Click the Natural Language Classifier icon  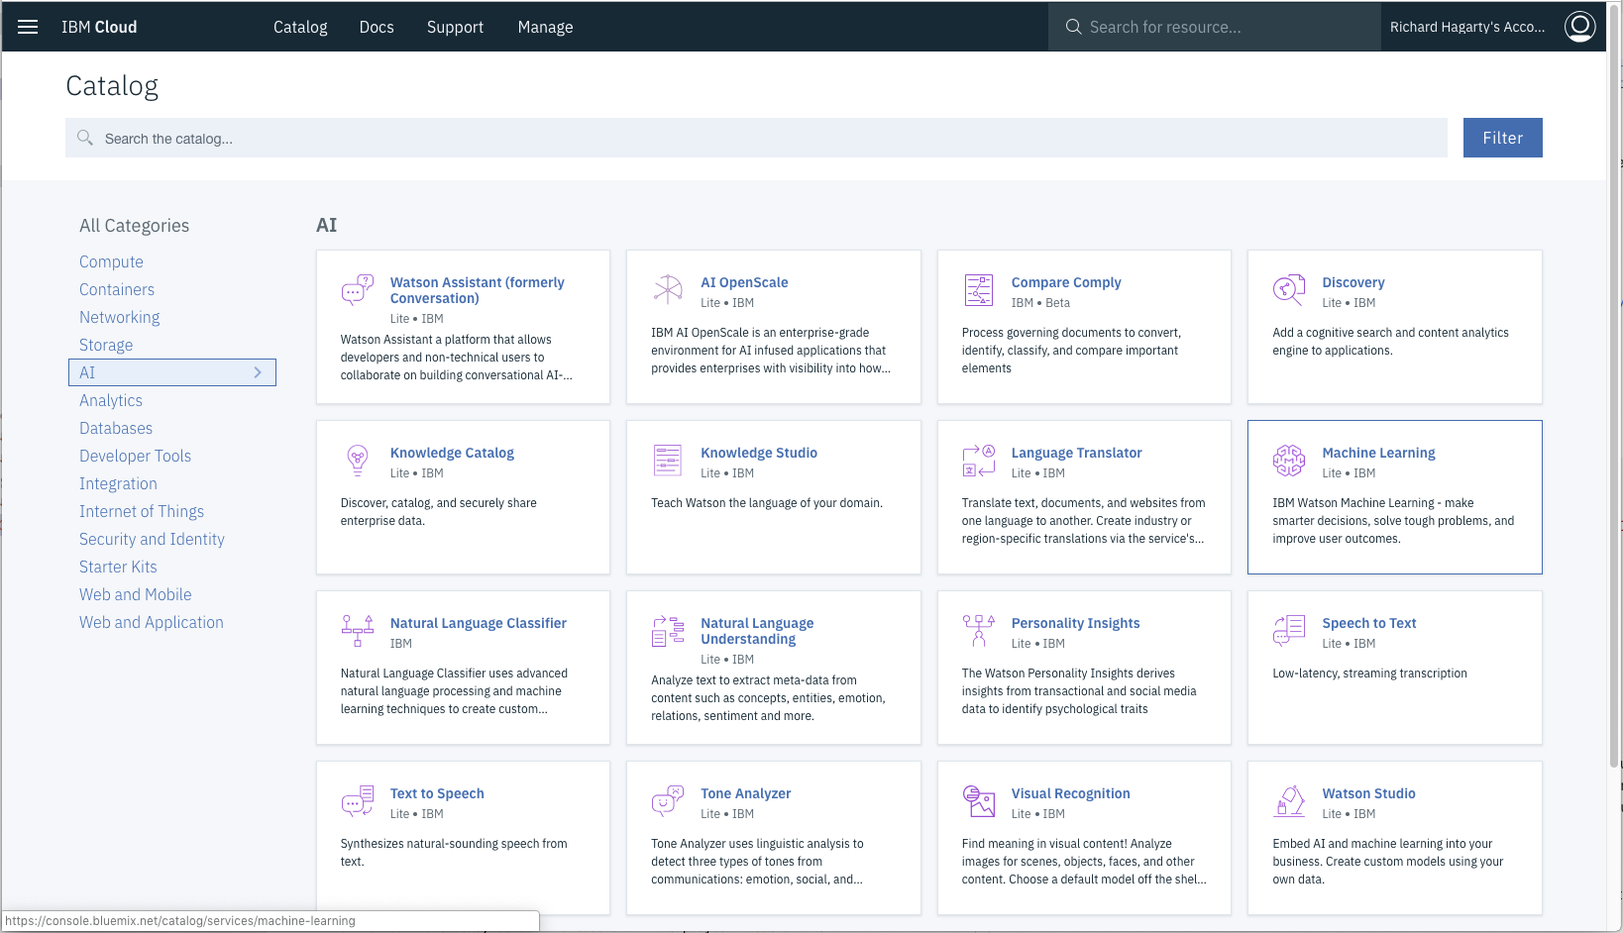358,631
